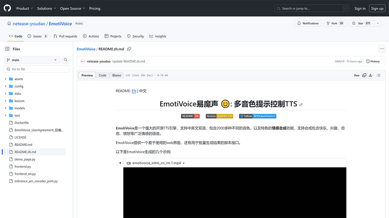This screenshot has height=218, width=389.
Task: Open the file tree search magnifier
Action: pos(65,60)
